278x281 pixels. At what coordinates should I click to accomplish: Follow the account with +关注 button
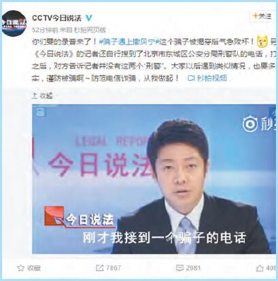[x=262, y=16]
